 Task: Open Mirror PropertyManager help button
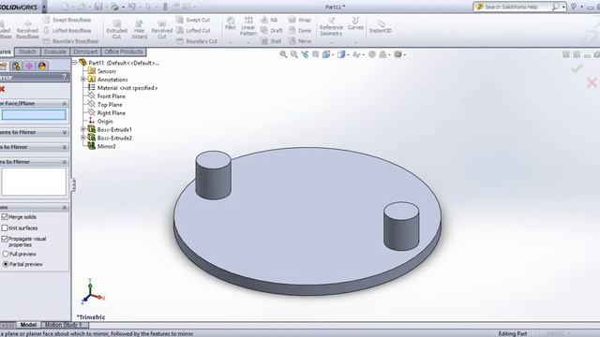[65, 77]
